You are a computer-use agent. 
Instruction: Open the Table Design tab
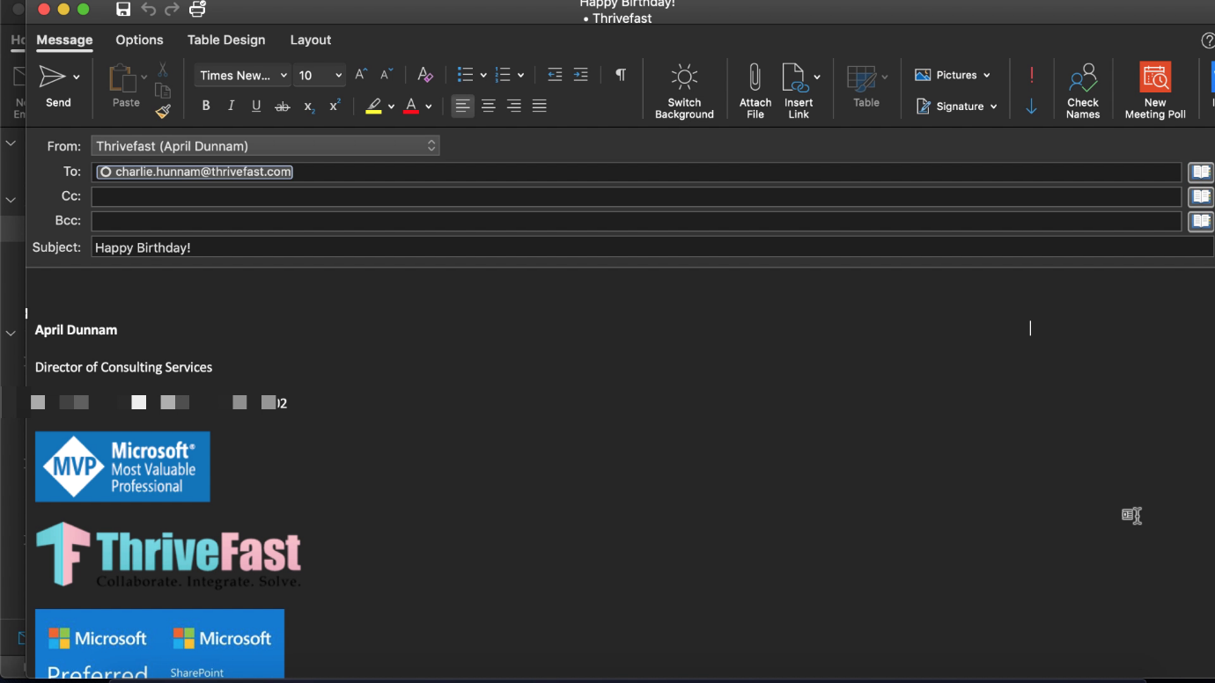[x=226, y=40]
